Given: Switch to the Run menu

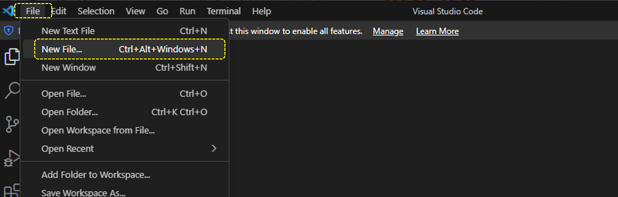Looking at the screenshot, I should tap(187, 11).
